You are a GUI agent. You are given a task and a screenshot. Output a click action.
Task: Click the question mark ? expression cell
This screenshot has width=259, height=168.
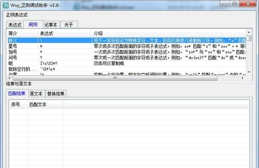pos(41,58)
